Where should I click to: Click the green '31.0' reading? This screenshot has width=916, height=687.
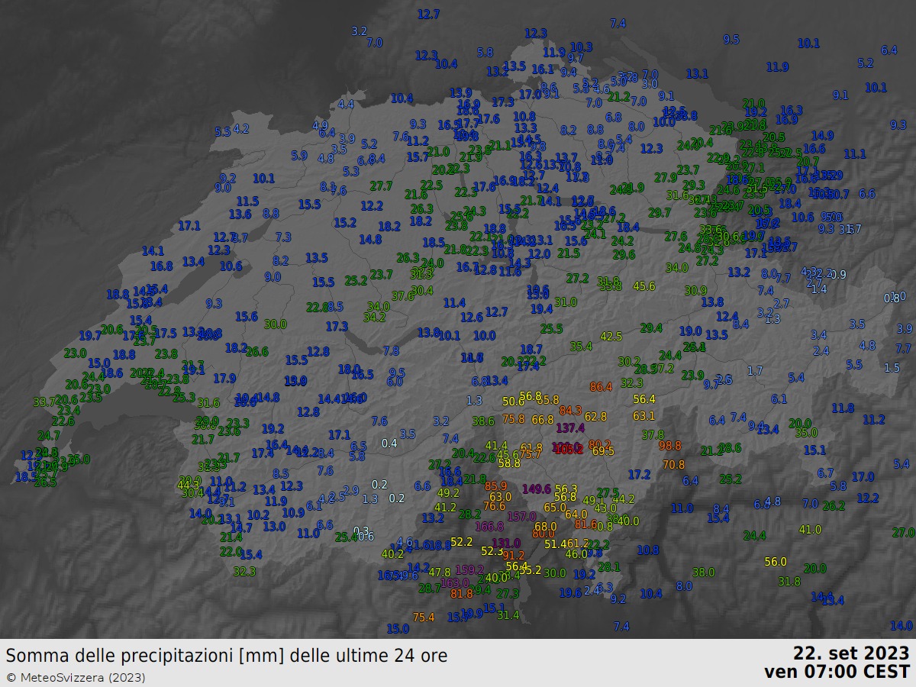pos(566,302)
